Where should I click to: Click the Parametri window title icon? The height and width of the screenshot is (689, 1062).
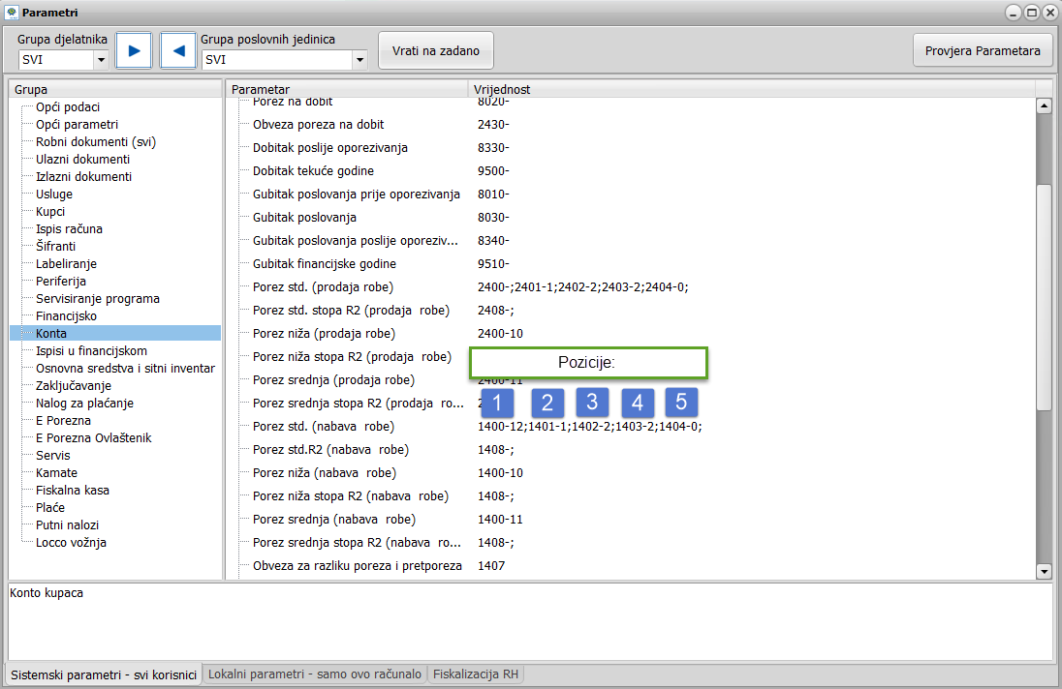point(11,13)
